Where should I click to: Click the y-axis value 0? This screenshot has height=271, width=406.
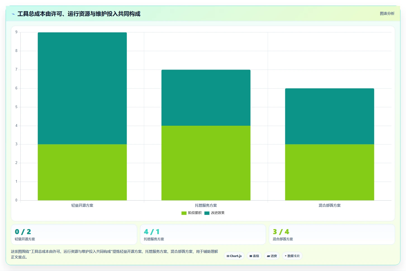(16, 200)
